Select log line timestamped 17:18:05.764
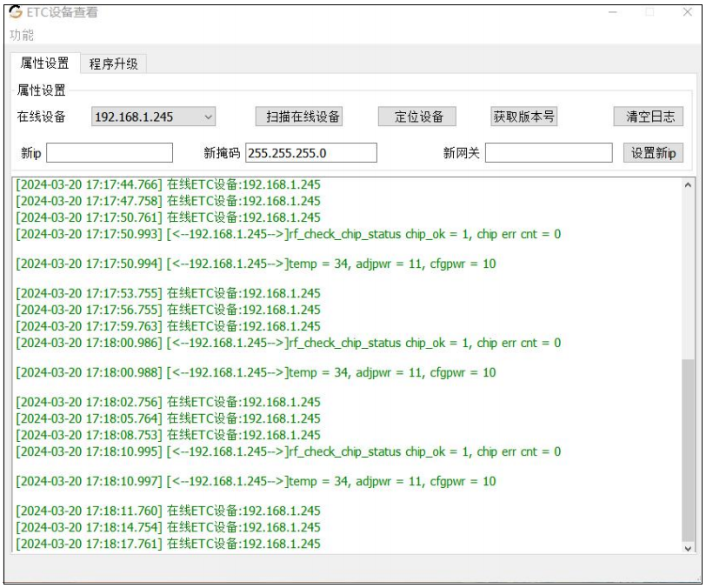 [x=169, y=418]
